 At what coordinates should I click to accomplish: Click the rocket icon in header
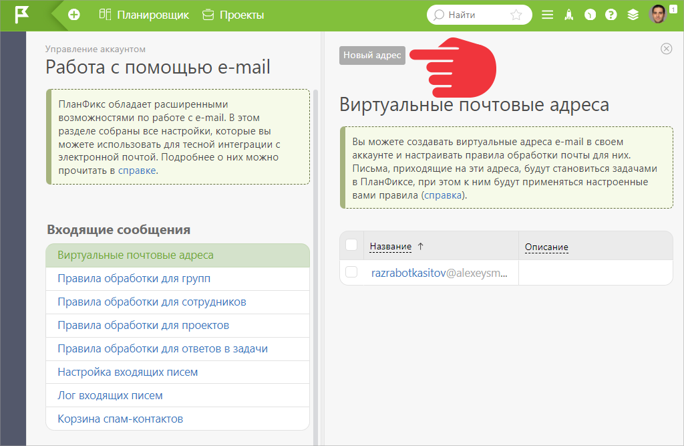[x=569, y=15]
